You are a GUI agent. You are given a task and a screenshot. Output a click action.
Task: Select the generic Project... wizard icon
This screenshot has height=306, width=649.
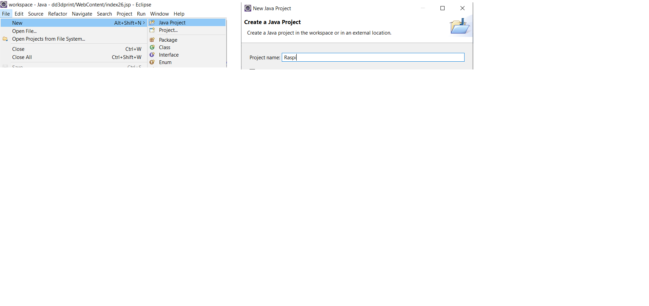tap(152, 30)
